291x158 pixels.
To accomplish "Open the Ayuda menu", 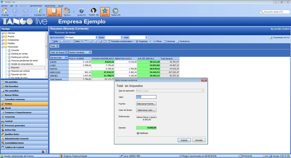I will (61, 6).
